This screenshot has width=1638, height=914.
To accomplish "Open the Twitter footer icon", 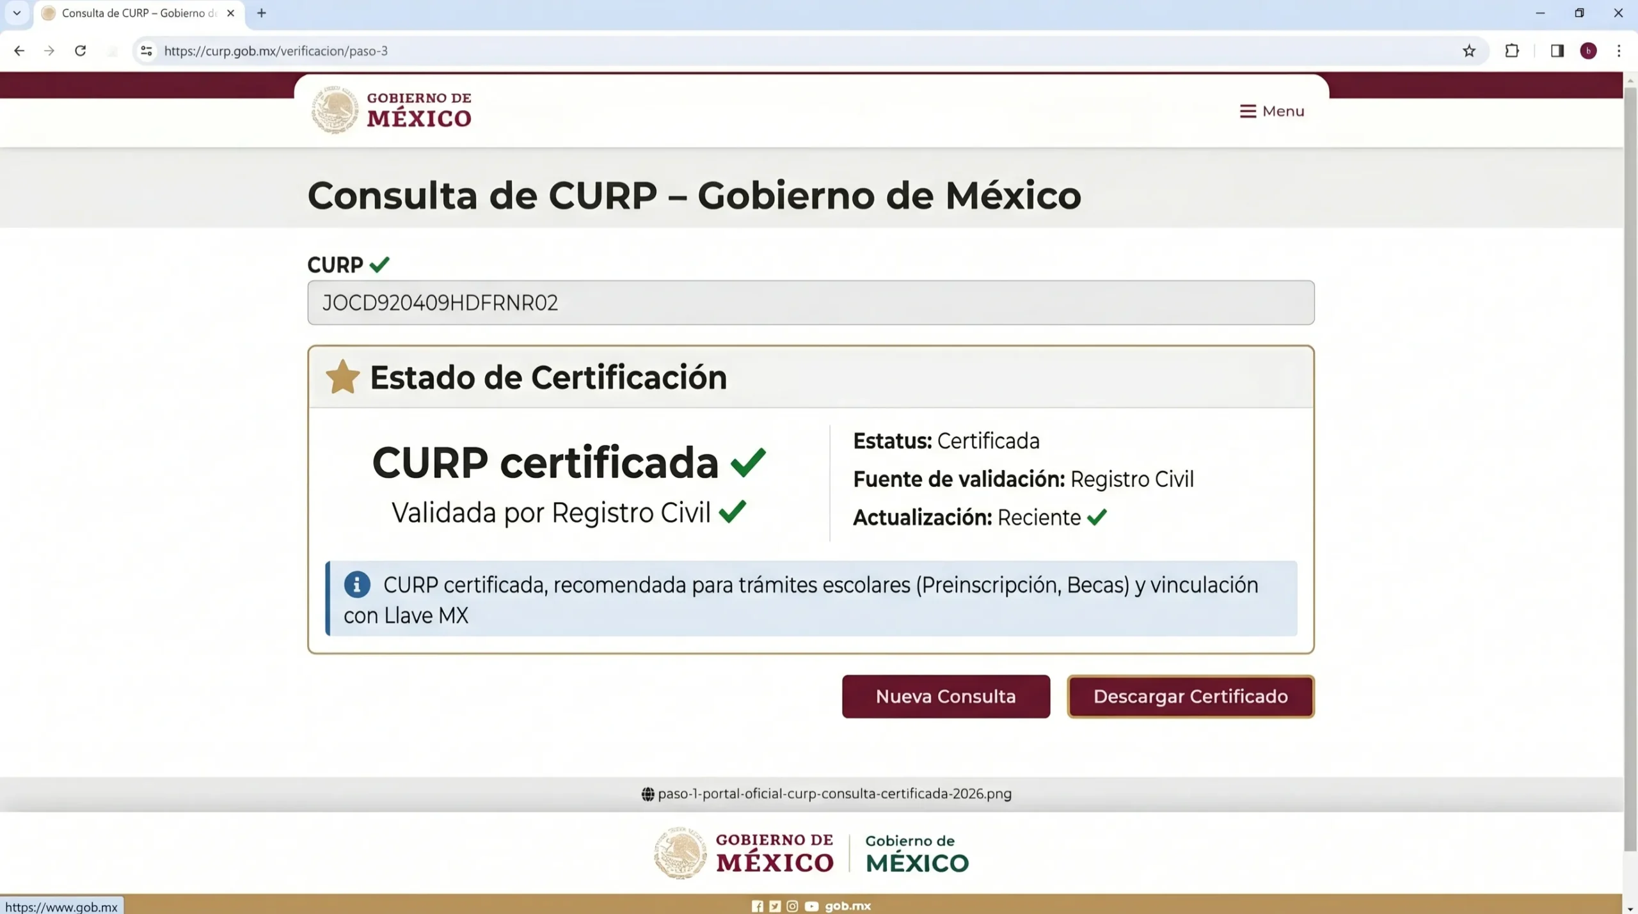I will pos(775,906).
